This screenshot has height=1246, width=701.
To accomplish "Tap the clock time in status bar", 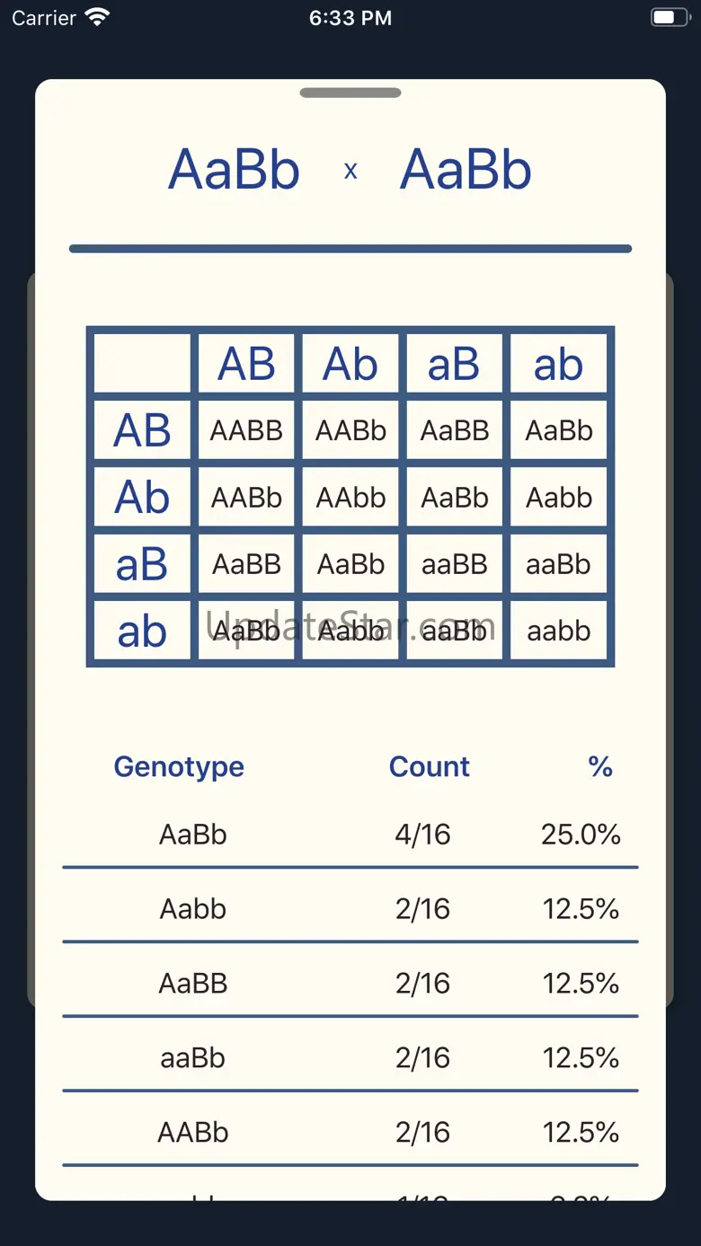I will click(x=350, y=18).
